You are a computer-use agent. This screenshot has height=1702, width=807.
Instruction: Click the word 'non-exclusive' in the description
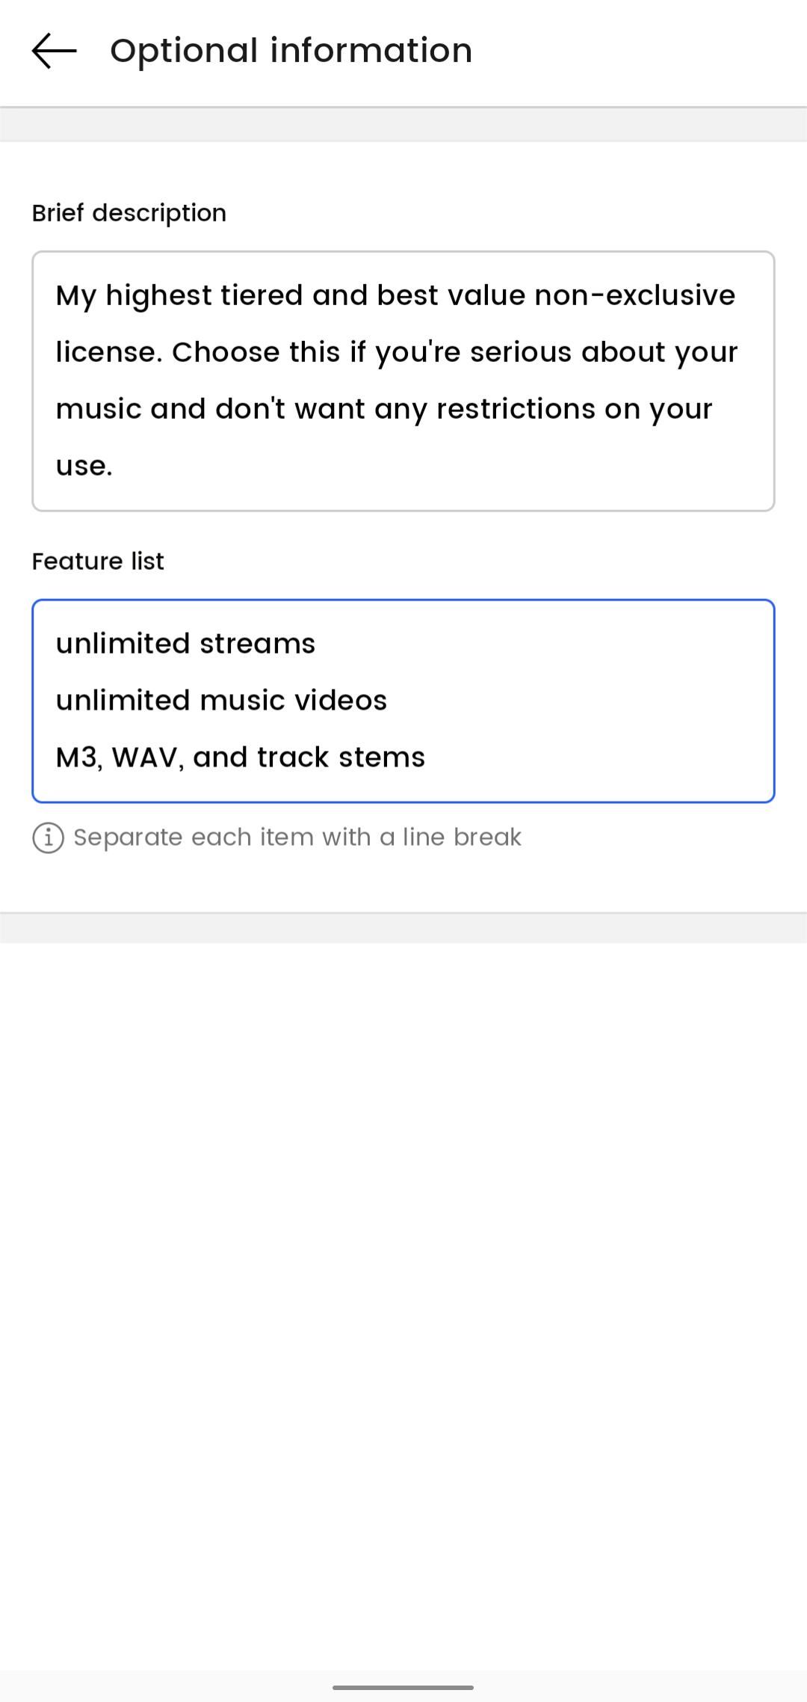click(x=634, y=295)
